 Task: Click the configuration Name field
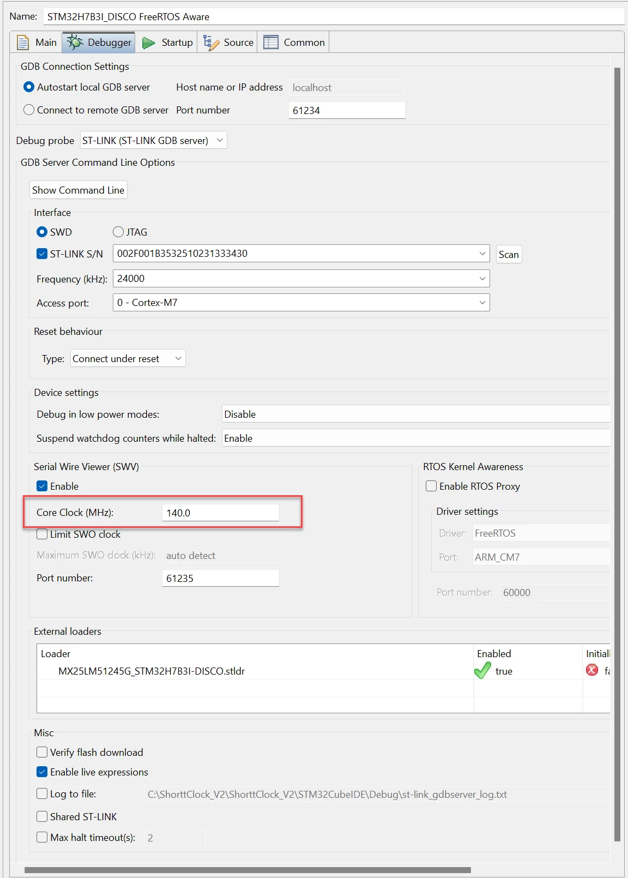click(x=334, y=16)
